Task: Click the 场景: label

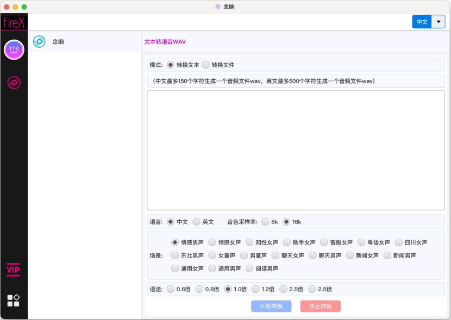Action: (x=156, y=255)
